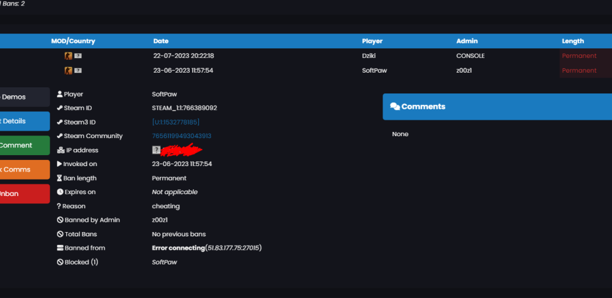This screenshot has width=612, height=298.
Task: Sort by MOD/Country column header
Action: 73,41
